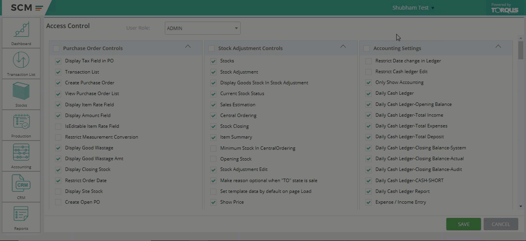Select all Purchase Order Controls checkbox
This screenshot has width=526, height=241.
(x=57, y=49)
